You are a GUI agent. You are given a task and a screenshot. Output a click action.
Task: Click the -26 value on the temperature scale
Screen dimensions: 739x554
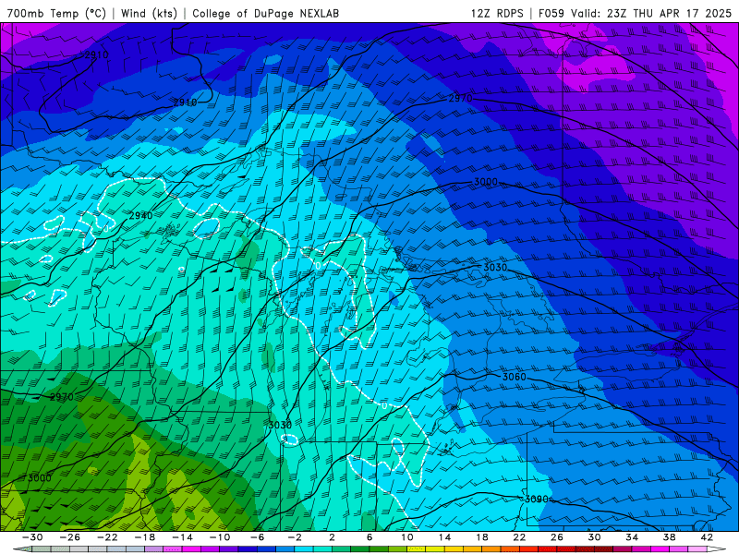click(70, 537)
